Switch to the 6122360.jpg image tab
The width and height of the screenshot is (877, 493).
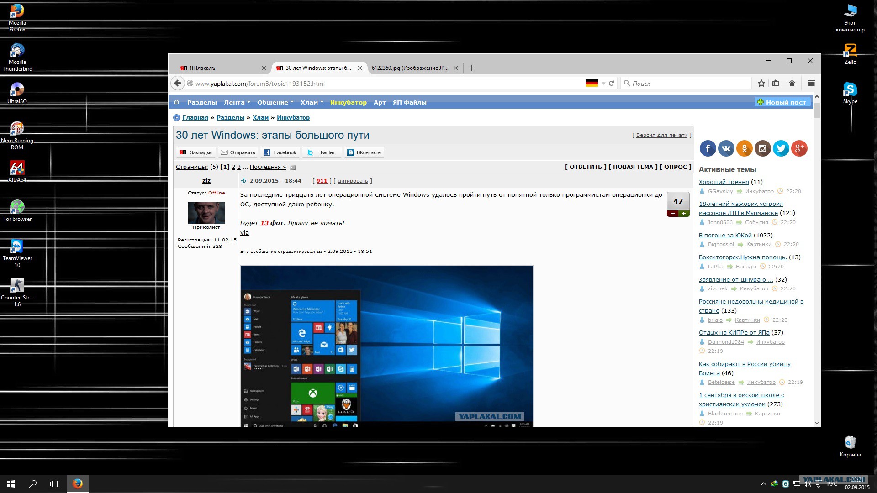pos(411,68)
